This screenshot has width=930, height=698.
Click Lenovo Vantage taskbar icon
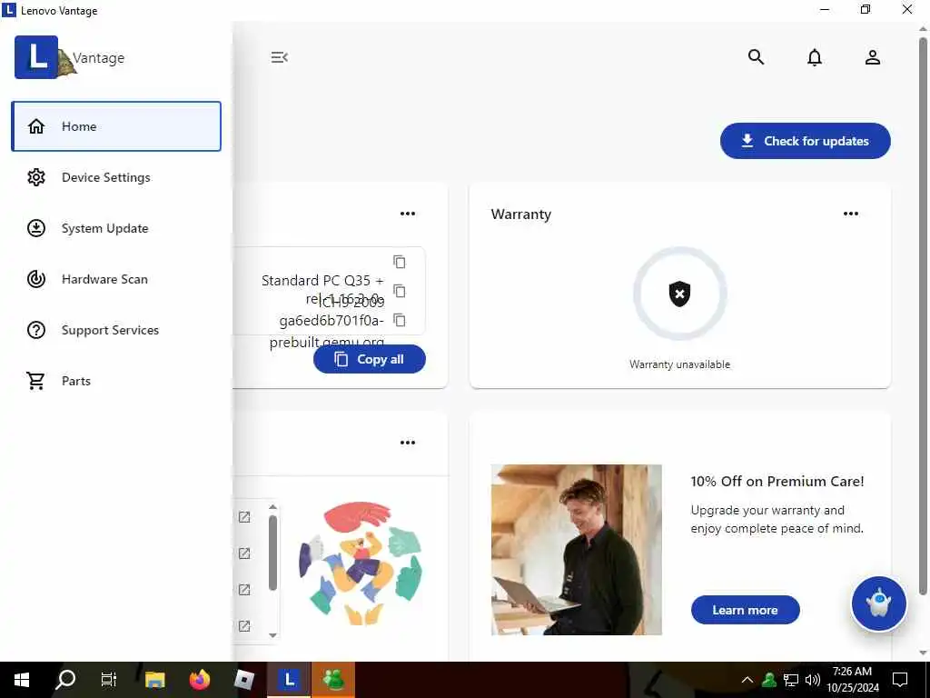pos(289,680)
